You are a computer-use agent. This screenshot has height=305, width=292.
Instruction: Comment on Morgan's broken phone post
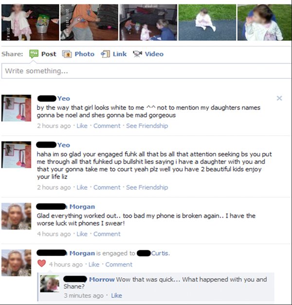107,234
